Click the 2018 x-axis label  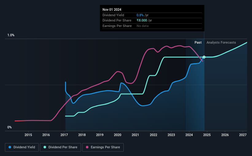pyautogui.click(x=82, y=135)
